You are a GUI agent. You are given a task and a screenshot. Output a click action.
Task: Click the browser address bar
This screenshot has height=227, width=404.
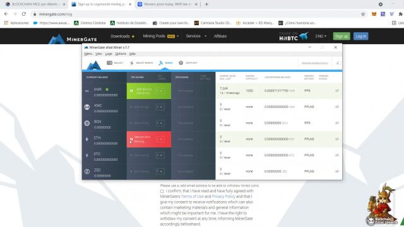click(x=196, y=14)
